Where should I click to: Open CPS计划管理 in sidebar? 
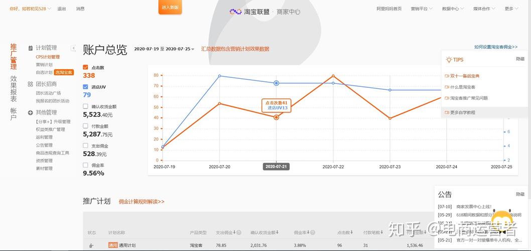click(x=48, y=57)
